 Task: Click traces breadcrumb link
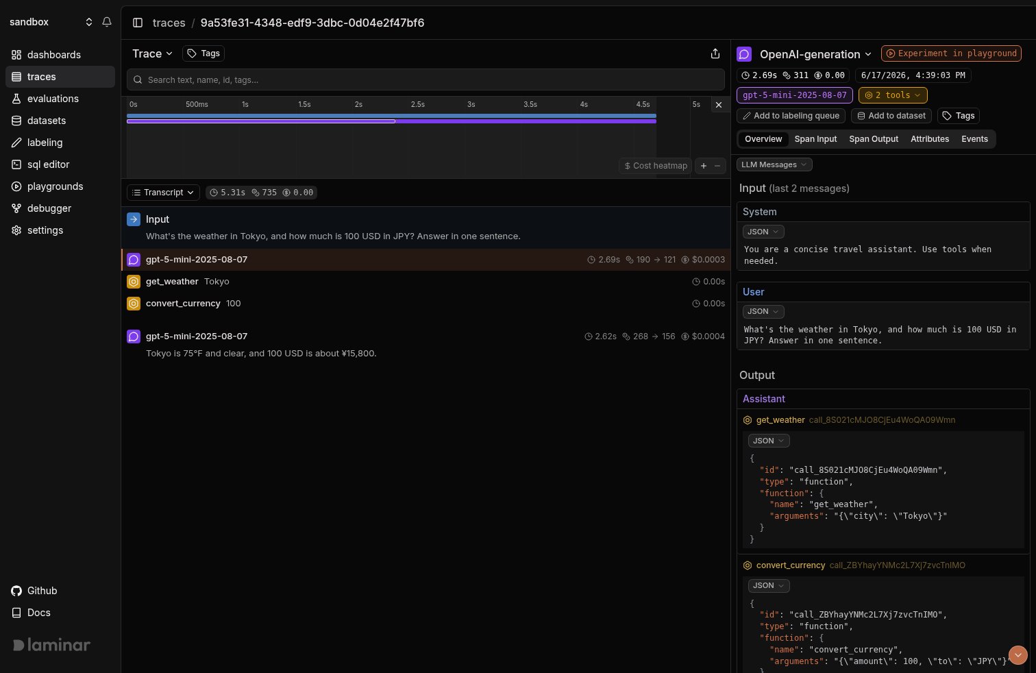(x=169, y=23)
